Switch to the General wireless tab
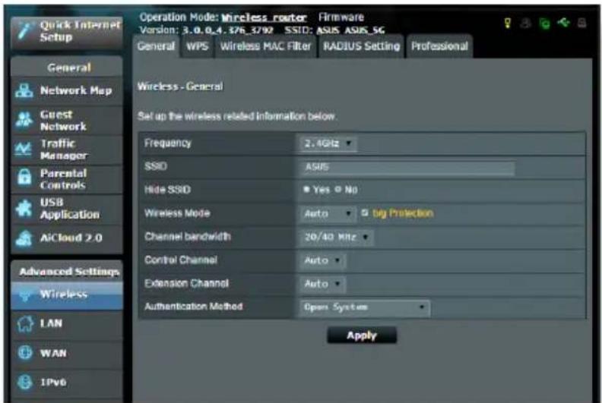The width and height of the screenshot is (602, 403). pos(156,46)
